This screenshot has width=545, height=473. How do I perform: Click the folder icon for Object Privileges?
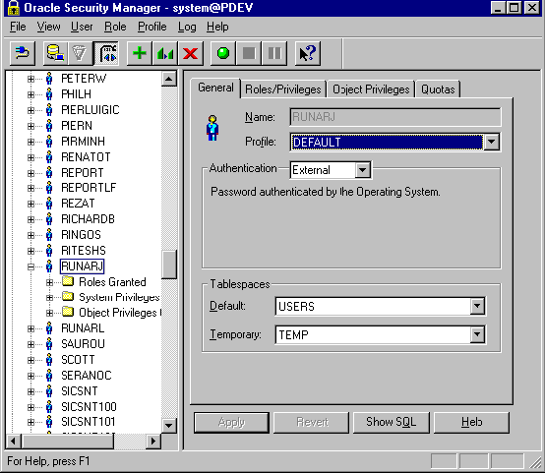(68, 312)
